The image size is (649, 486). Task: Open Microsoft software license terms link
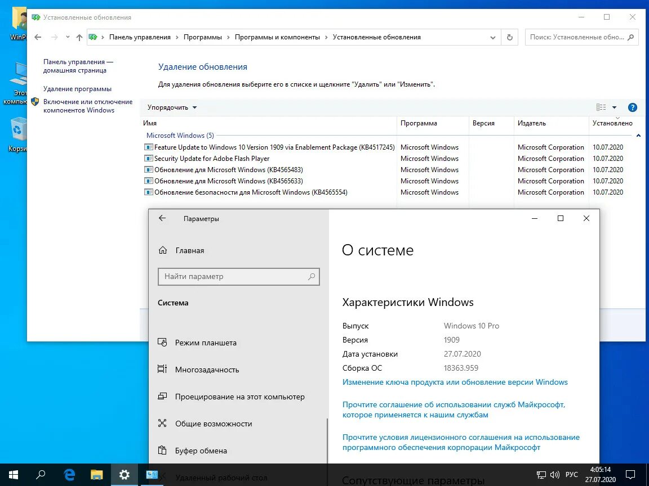point(461,442)
